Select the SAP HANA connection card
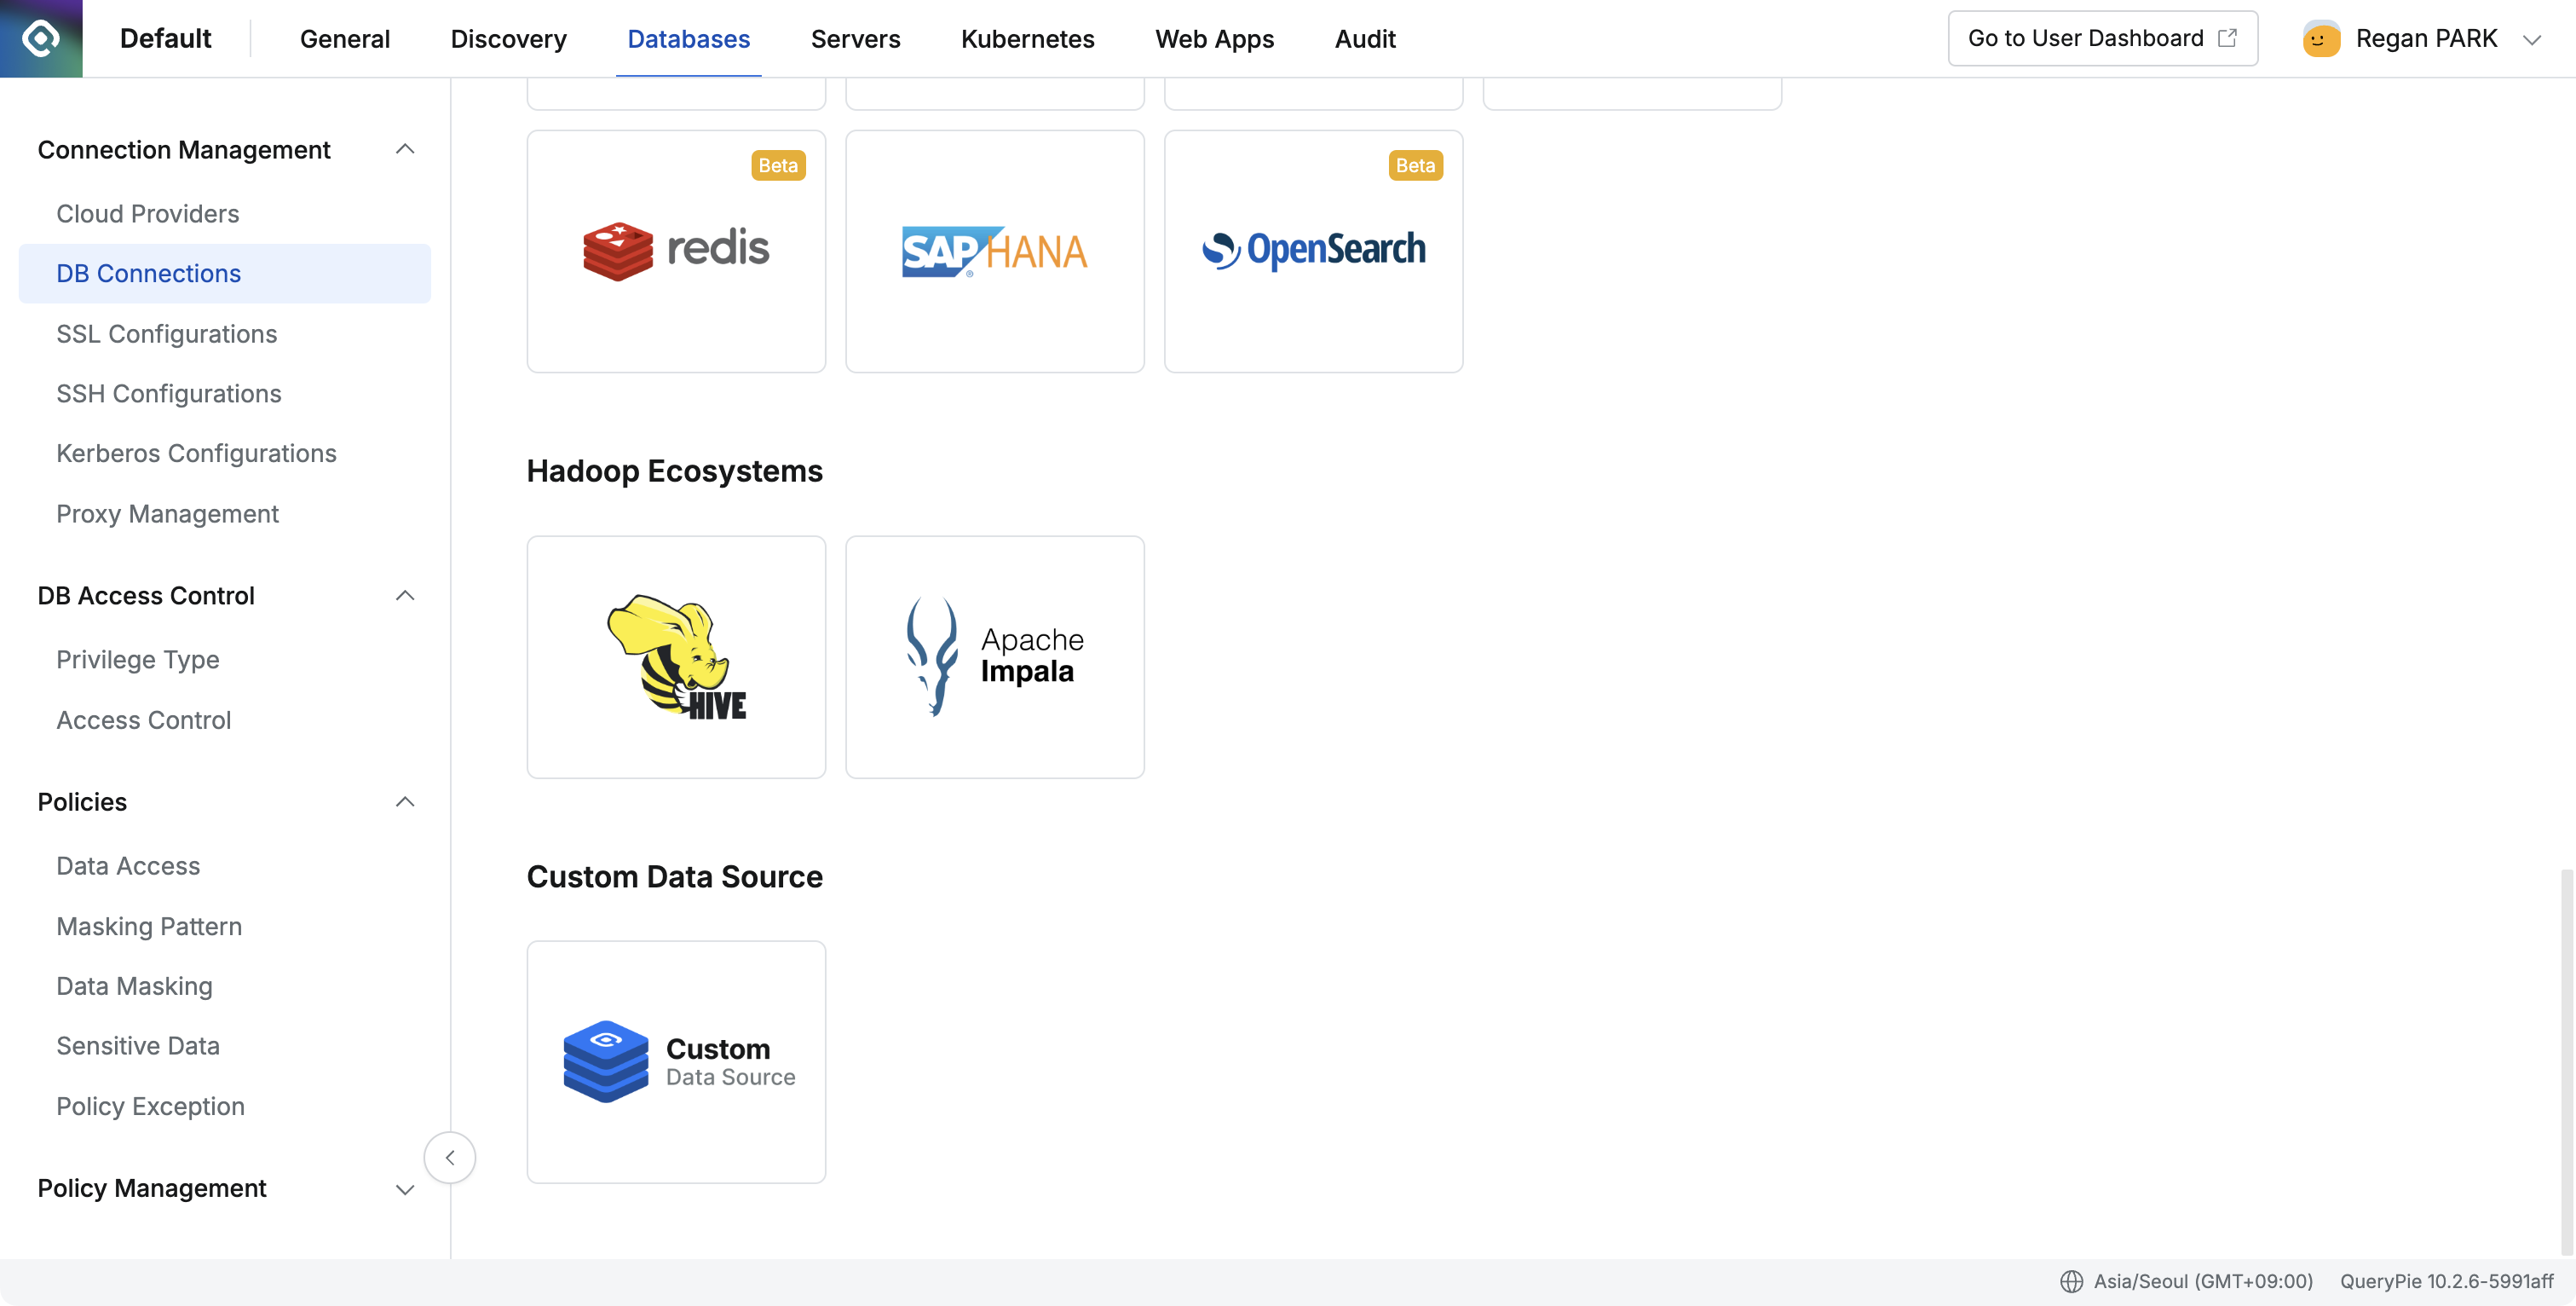The width and height of the screenshot is (2576, 1306). pos(994,251)
